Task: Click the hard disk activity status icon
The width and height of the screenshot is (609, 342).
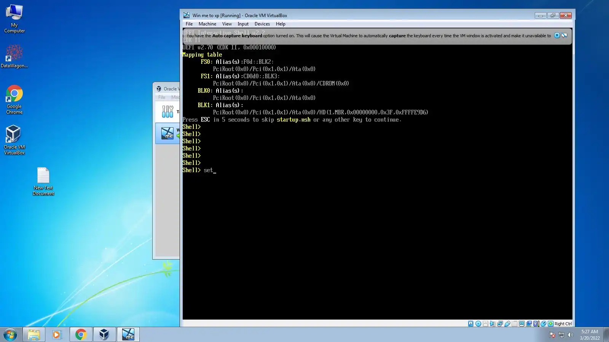Action: pyautogui.click(x=471, y=324)
